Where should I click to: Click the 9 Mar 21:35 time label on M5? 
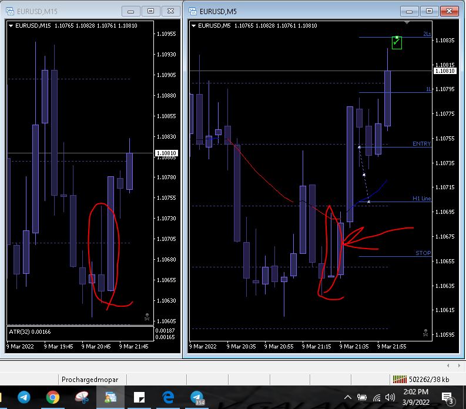click(x=354, y=346)
